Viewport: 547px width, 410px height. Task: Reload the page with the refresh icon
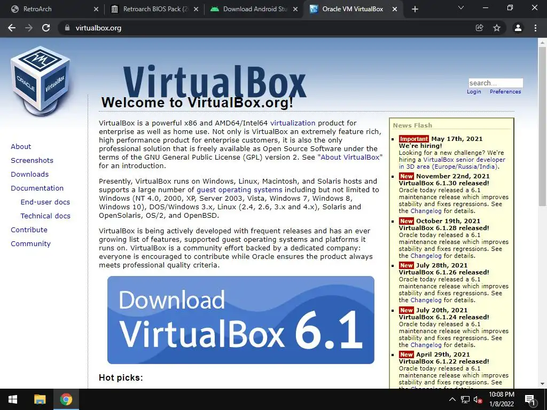[x=46, y=28]
